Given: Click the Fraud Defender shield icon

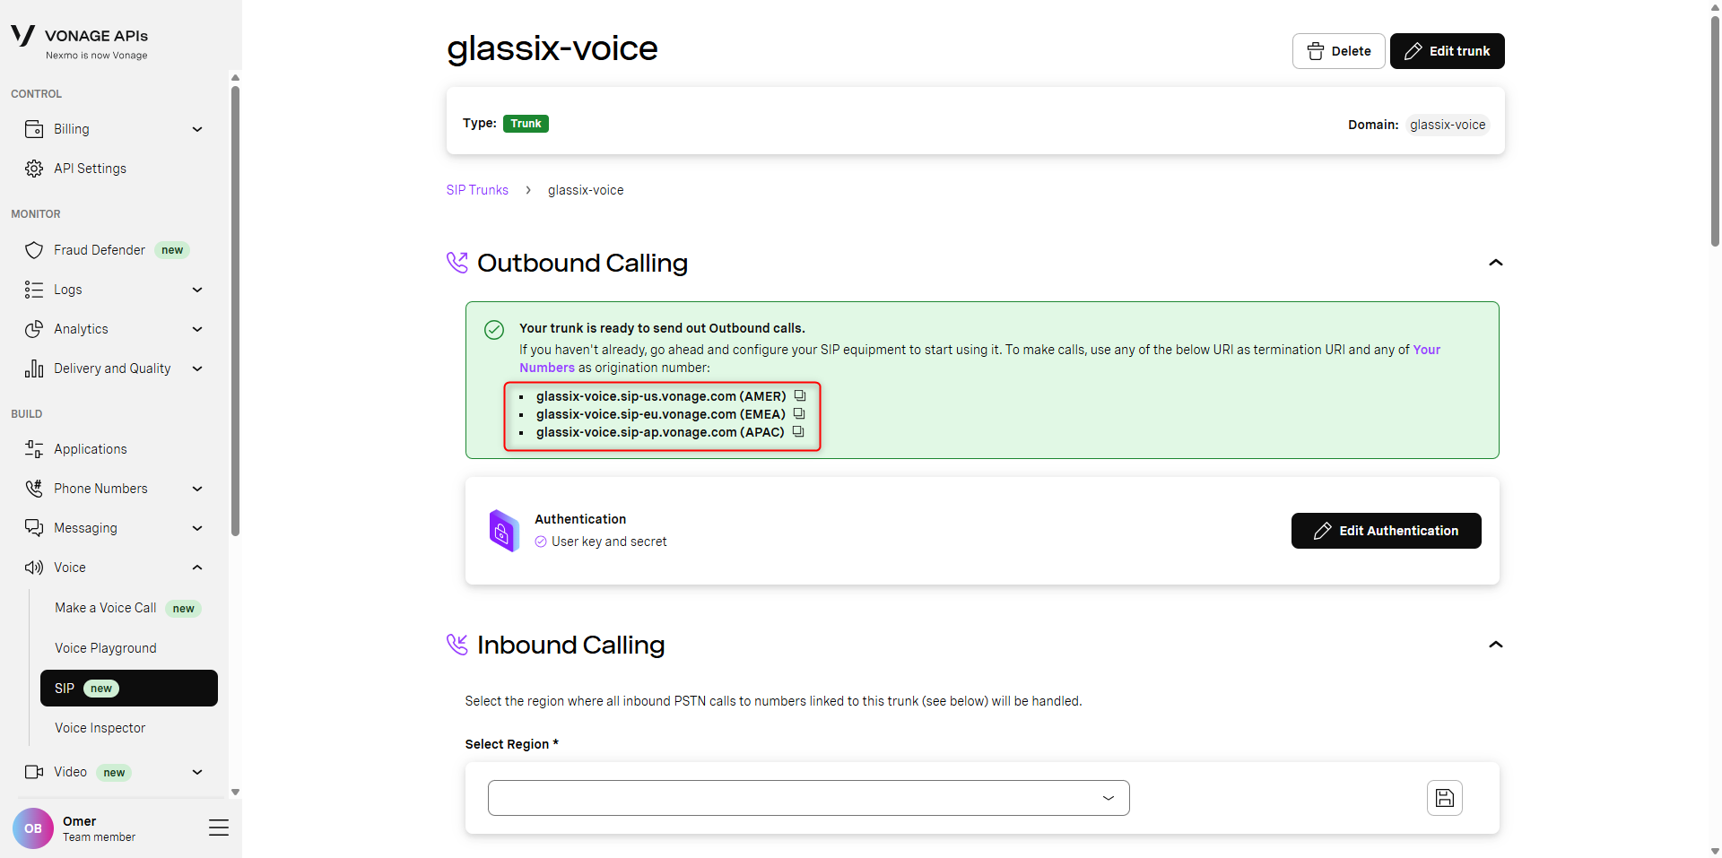Looking at the screenshot, I should (34, 250).
